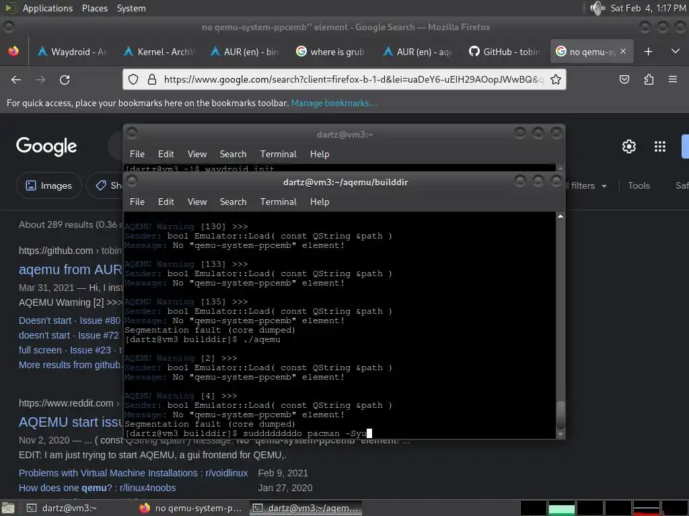This screenshot has height=516, width=689.
Task: Open View menu in builddir terminal
Action: tap(197, 202)
